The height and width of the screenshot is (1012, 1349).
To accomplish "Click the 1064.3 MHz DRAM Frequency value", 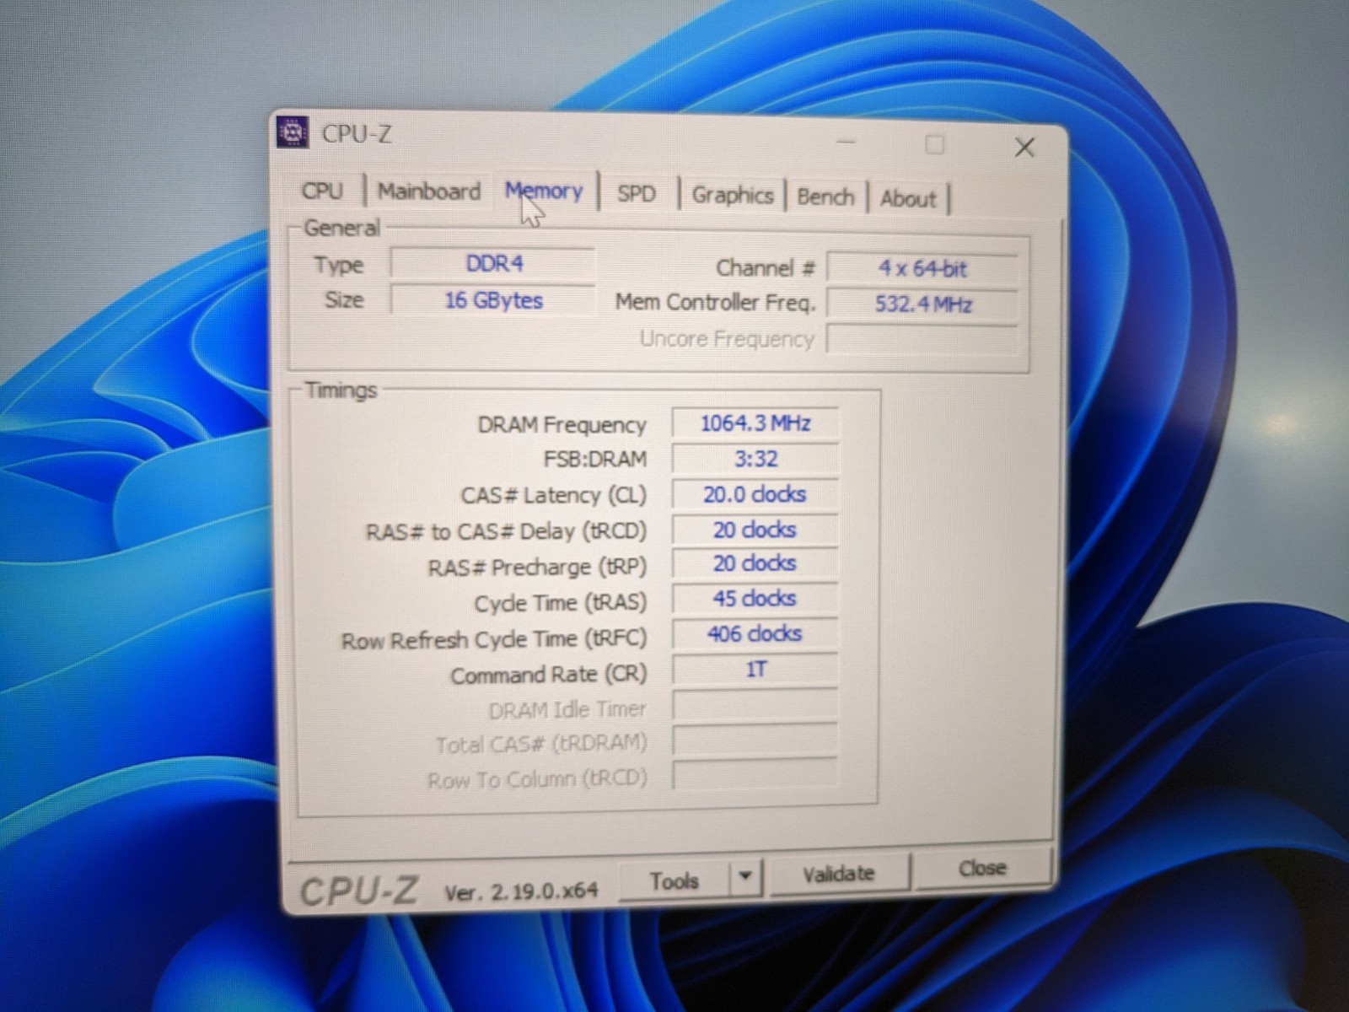I will (x=755, y=423).
